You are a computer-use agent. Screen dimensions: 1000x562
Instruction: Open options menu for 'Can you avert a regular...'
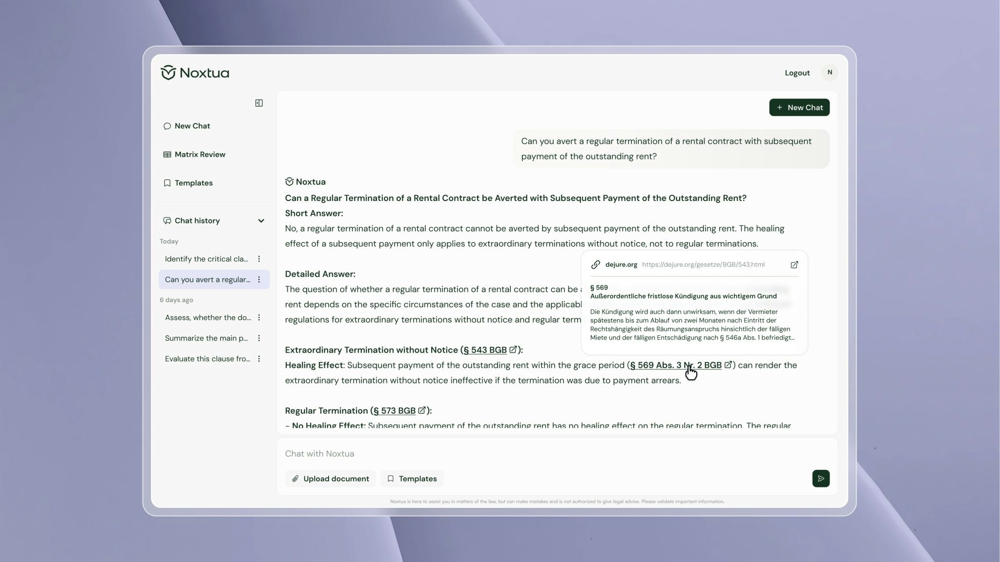(259, 280)
